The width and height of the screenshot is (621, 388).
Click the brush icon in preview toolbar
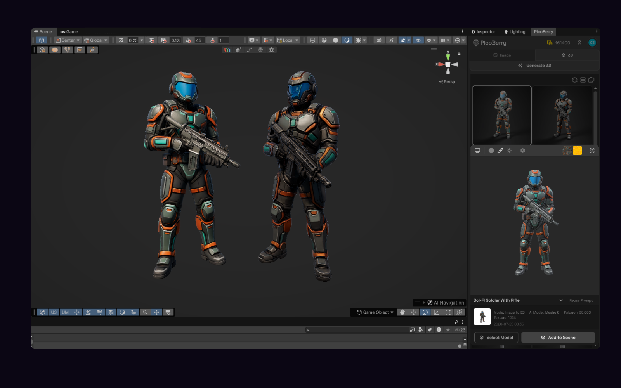click(500, 151)
